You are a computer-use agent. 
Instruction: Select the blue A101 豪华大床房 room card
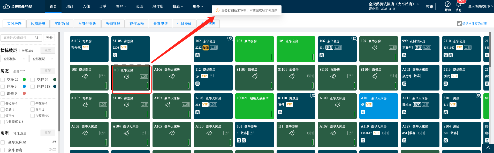[379, 106]
